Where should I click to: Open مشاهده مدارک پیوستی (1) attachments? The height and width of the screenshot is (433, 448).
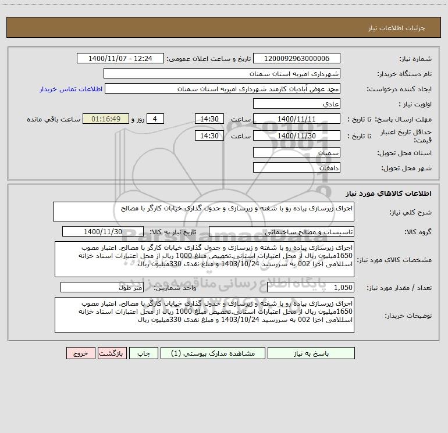(212, 353)
